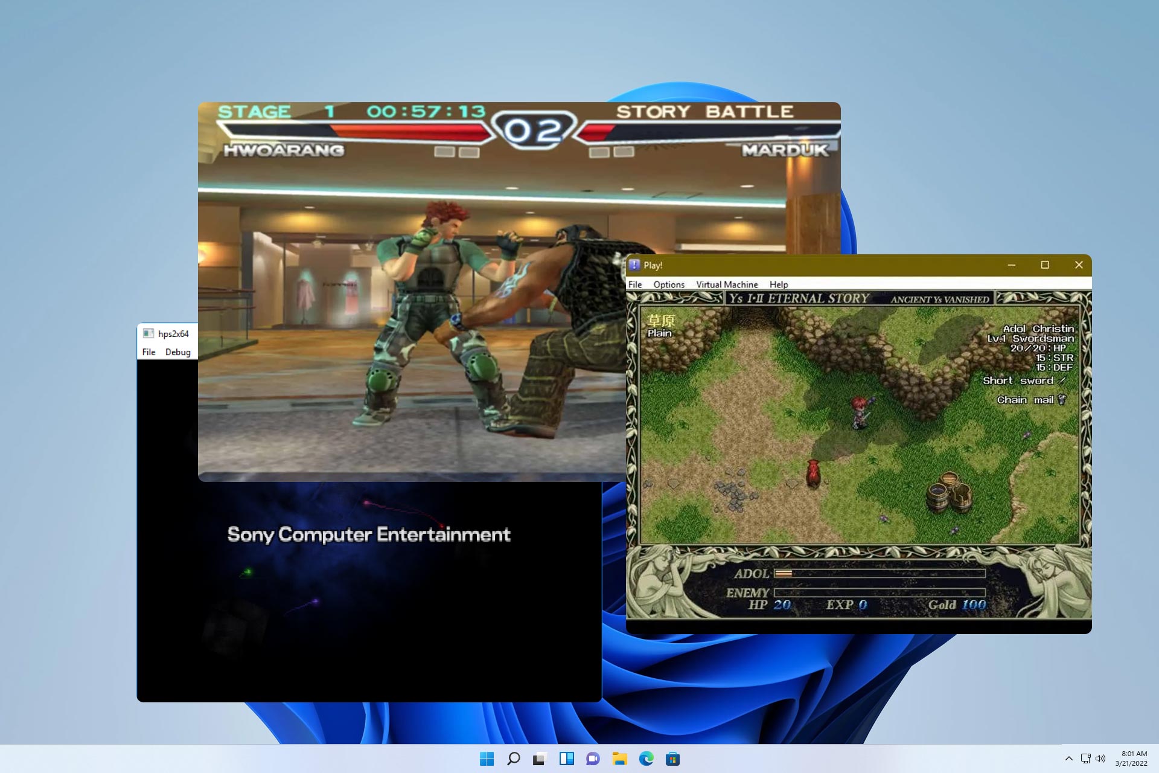Open the Windows Start menu
The width and height of the screenshot is (1159, 773).
click(487, 759)
